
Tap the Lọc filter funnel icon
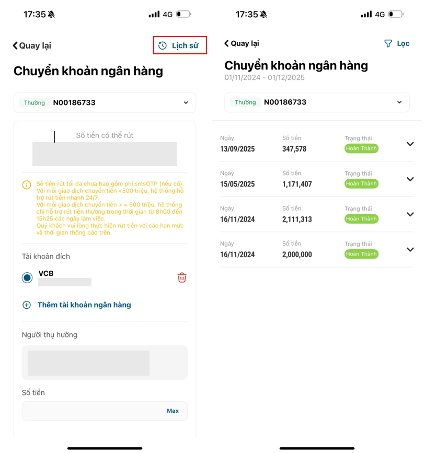click(388, 43)
